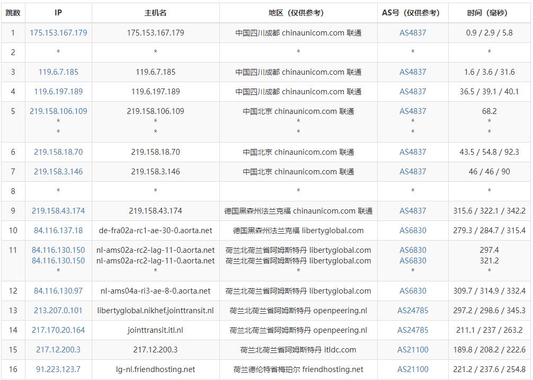Open IP link 91.223.123.7

tap(58, 369)
